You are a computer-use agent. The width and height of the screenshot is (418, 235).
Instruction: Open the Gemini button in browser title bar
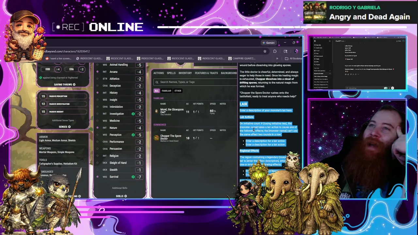coord(268,43)
